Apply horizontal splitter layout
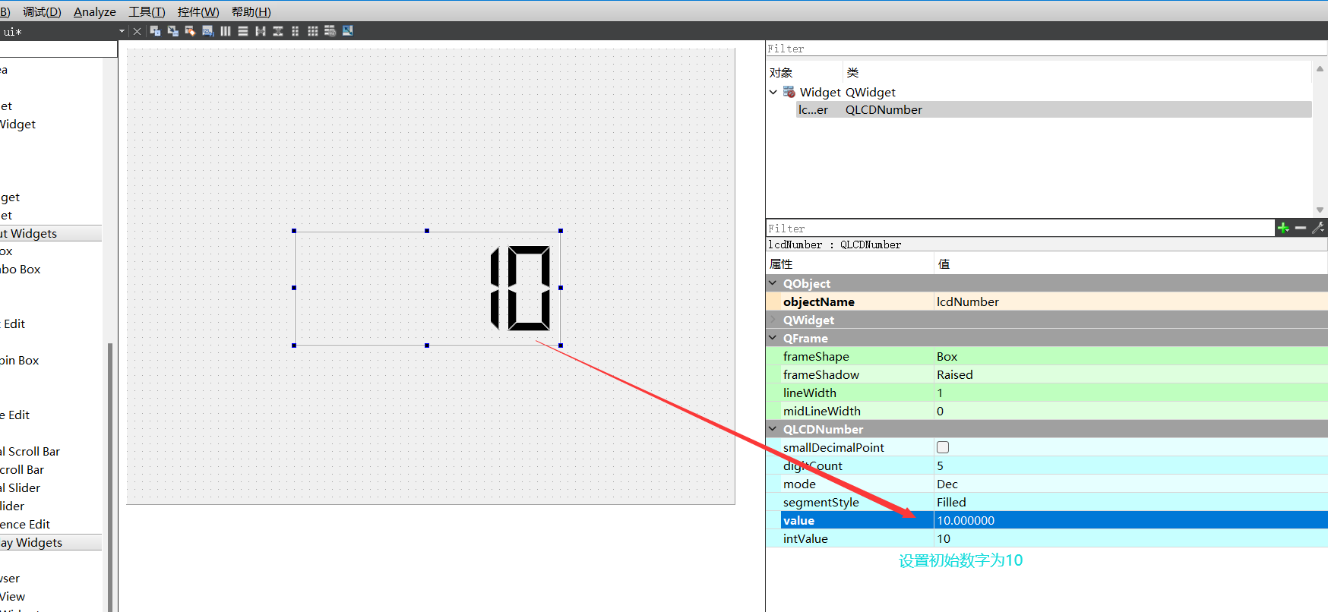This screenshot has height=612, width=1328. [x=261, y=31]
